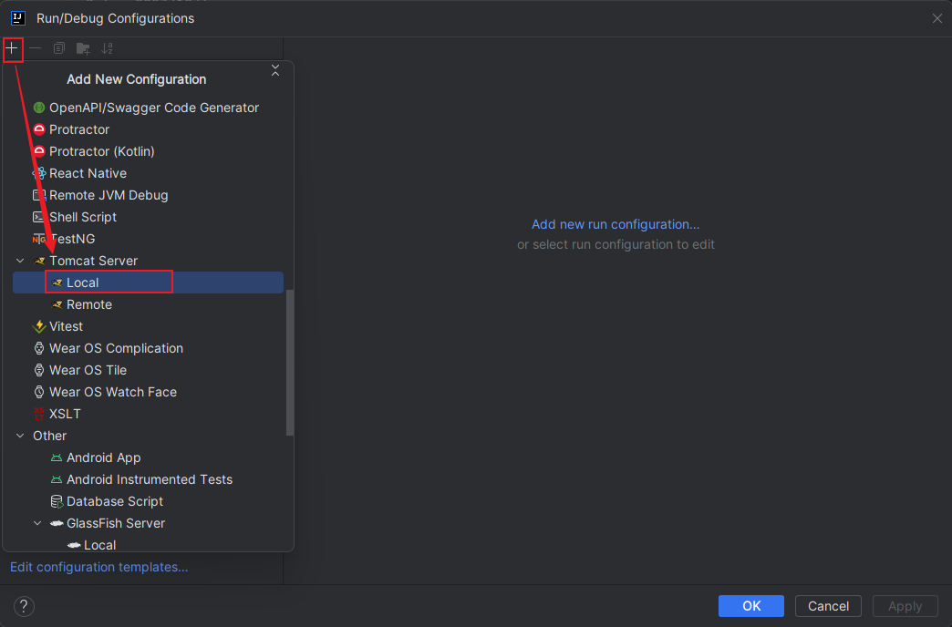Image resolution: width=952 pixels, height=627 pixels.
Task: Click the Android Instrumented Tests icon
Action: click(x=57, y=479)
